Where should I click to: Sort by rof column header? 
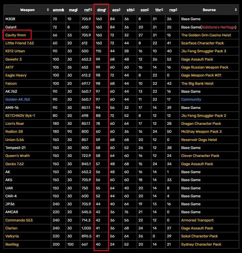pyautogui.click(x=87, y=10)
